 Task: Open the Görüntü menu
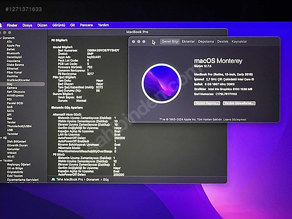[59, 25]
